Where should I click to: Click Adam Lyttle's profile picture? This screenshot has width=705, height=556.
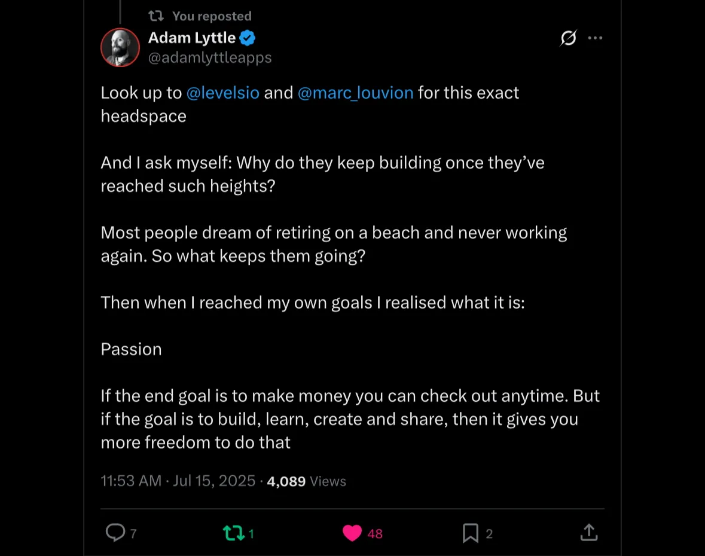(x=120, y=47)
